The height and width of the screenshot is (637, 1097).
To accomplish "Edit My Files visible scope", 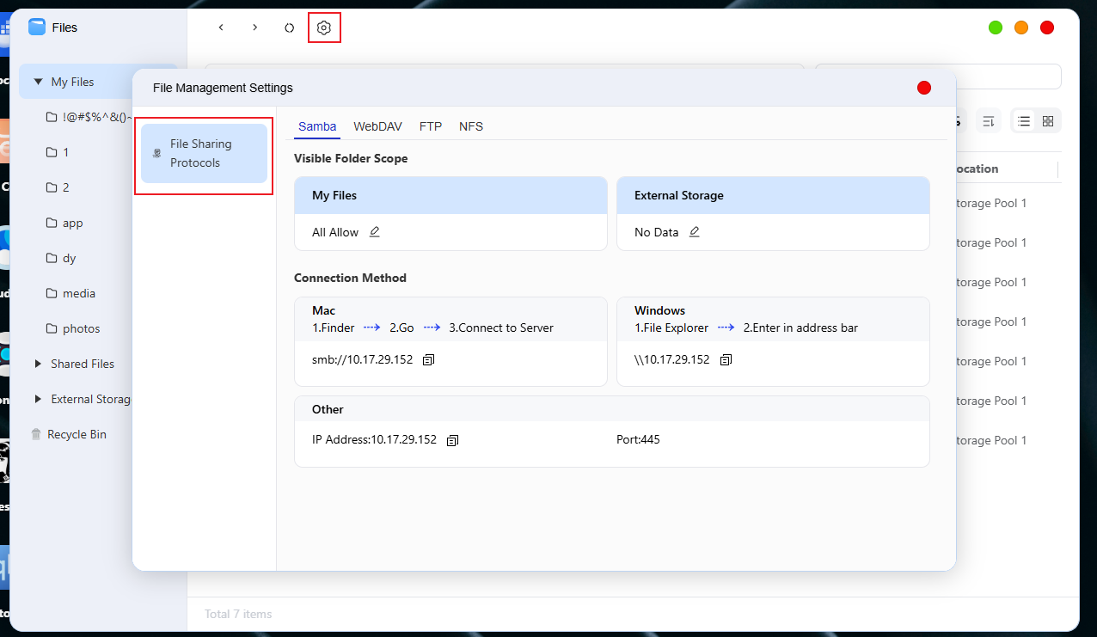I will 375,232.
